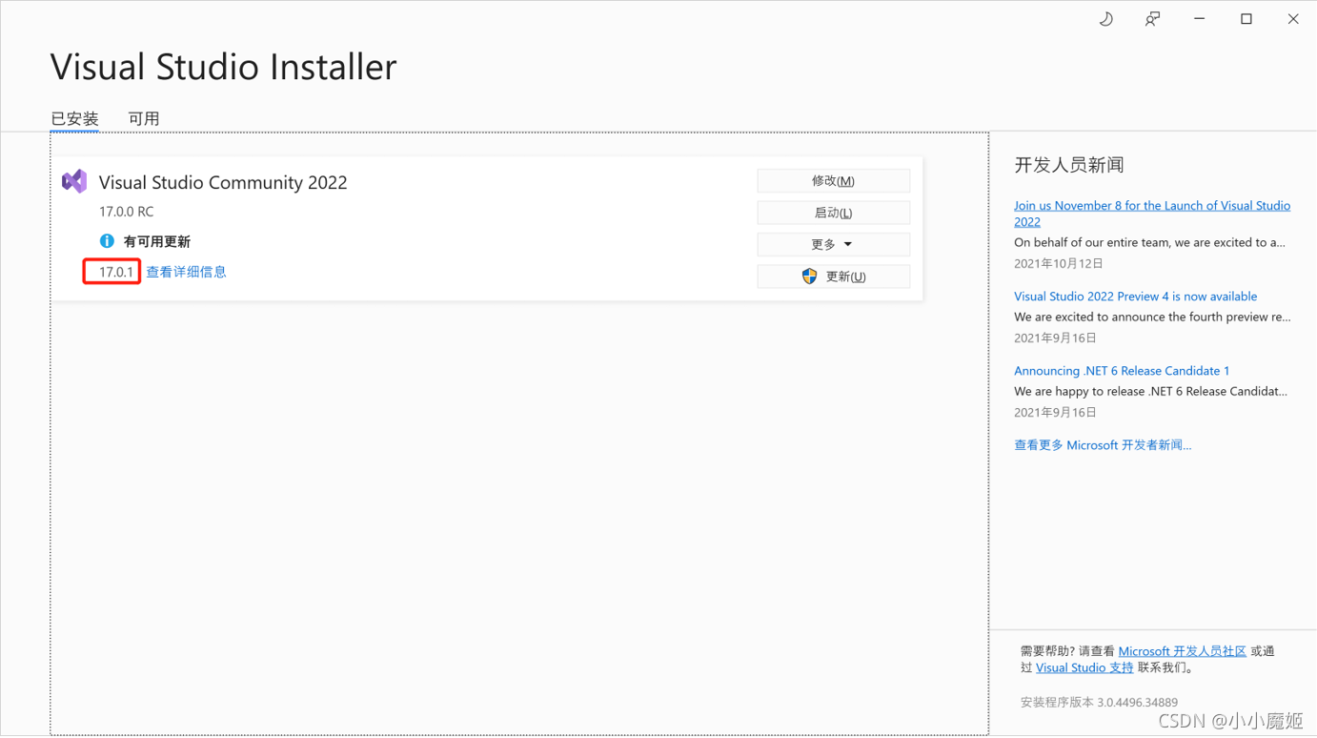The height and width of the screenshot is (738, 1317).
Task: Click the Visual Studio Installer heading
Action: point(223,67)
